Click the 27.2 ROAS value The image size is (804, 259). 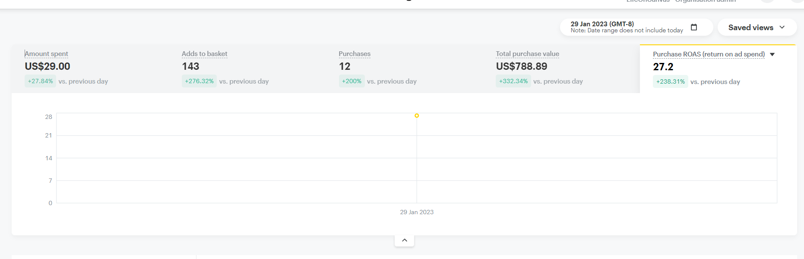663,67
